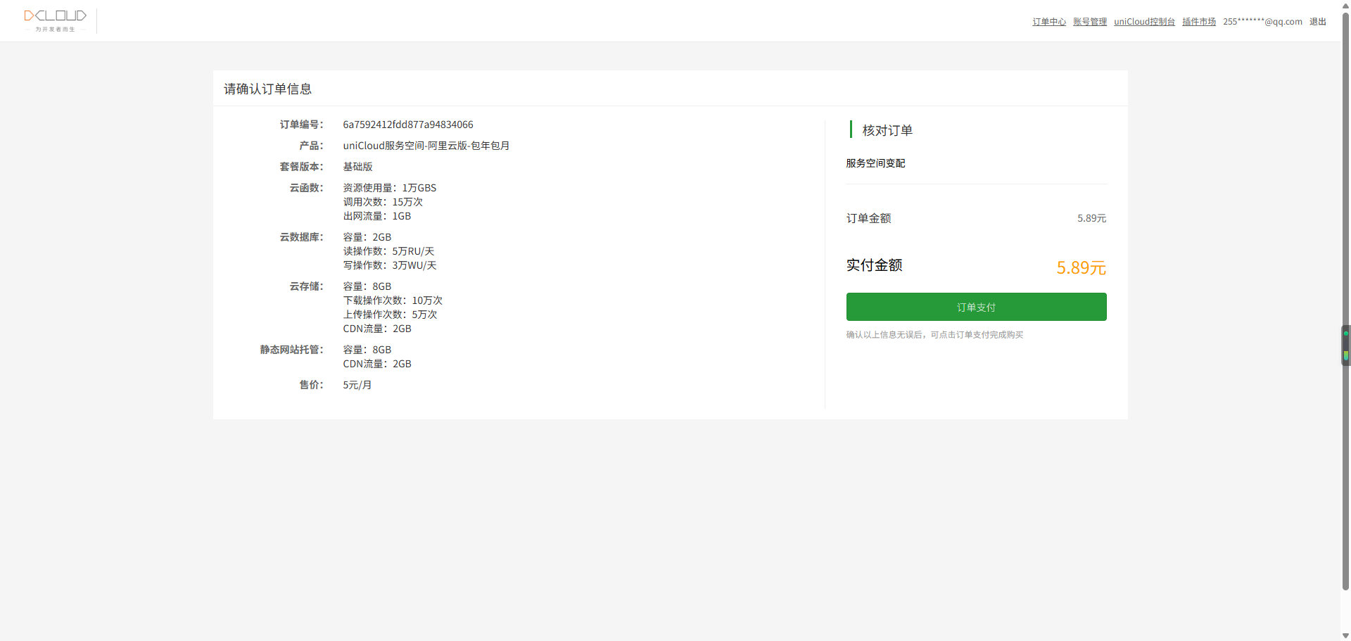
Task: Click 资源使用量：1万GBS value
Action: coord(390,188)
